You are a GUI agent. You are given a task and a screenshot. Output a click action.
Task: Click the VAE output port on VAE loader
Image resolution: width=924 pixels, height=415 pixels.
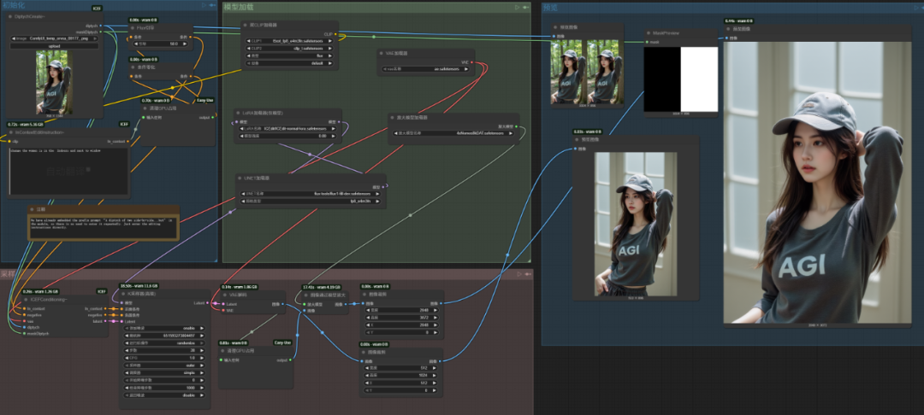point(471,62)
